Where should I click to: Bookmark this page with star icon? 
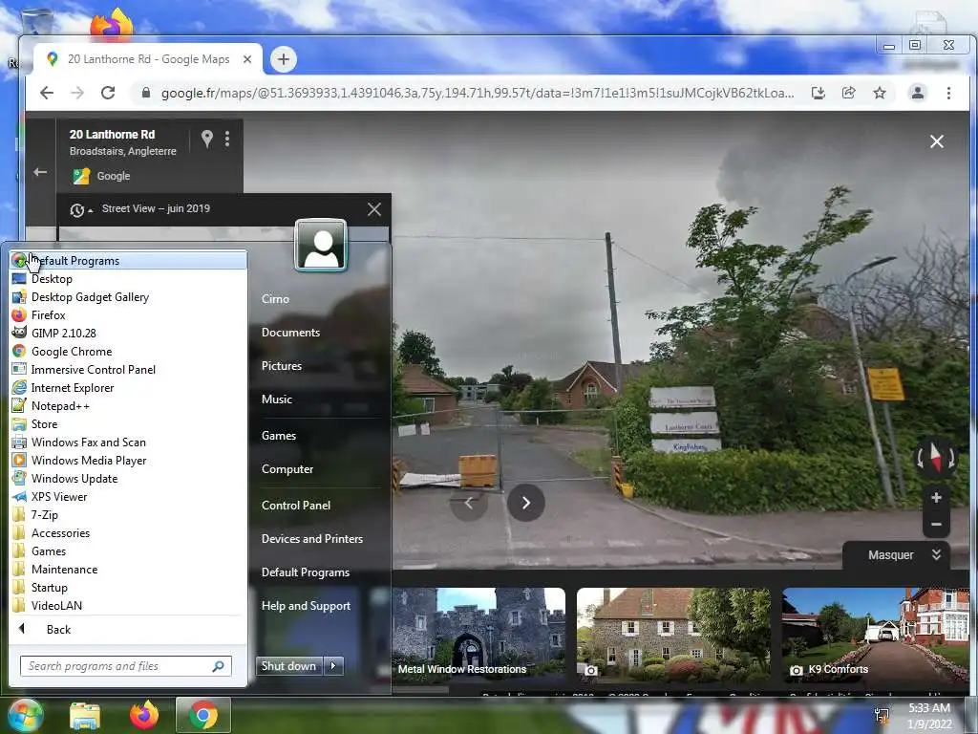880,93
